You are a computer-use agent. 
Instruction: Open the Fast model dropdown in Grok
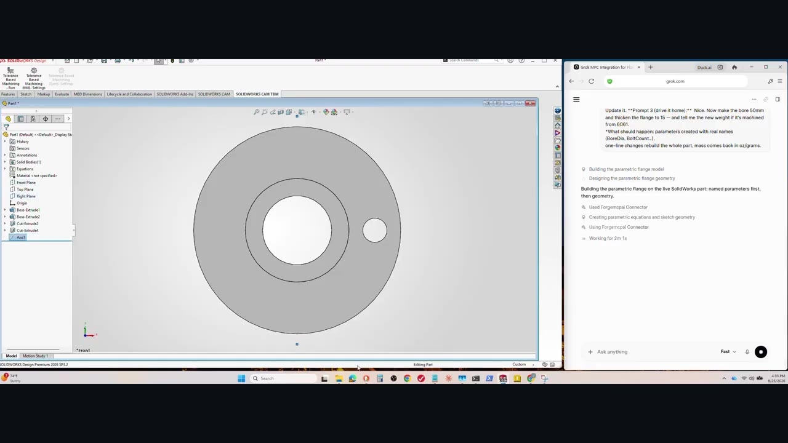(728, 352)
